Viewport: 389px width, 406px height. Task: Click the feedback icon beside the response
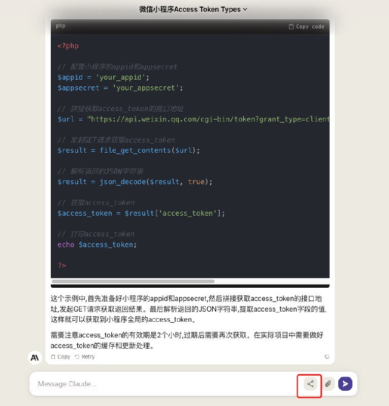click(327, 357)
